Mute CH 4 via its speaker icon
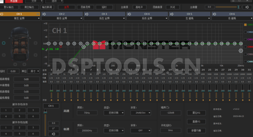253x137 pixels. pos(129,14)
